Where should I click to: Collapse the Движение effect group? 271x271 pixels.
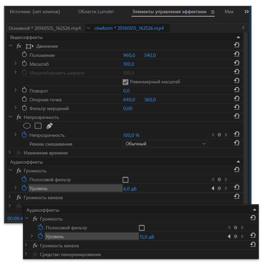[11, 46]
